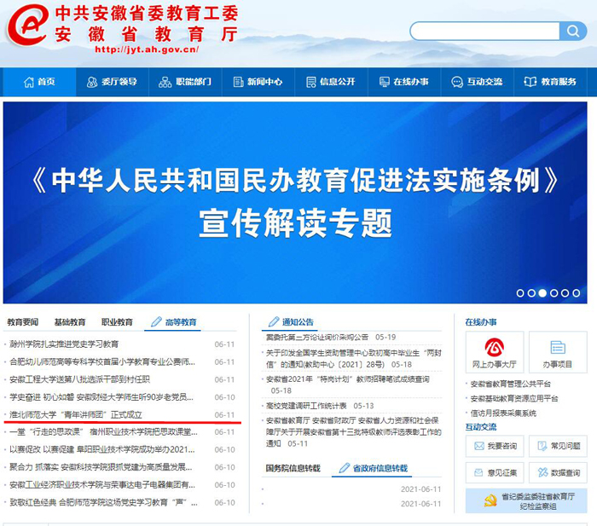Click the banner about 民办教育促进法实施条例
This screenshot has width=597, height=526.
pos(295,203)
